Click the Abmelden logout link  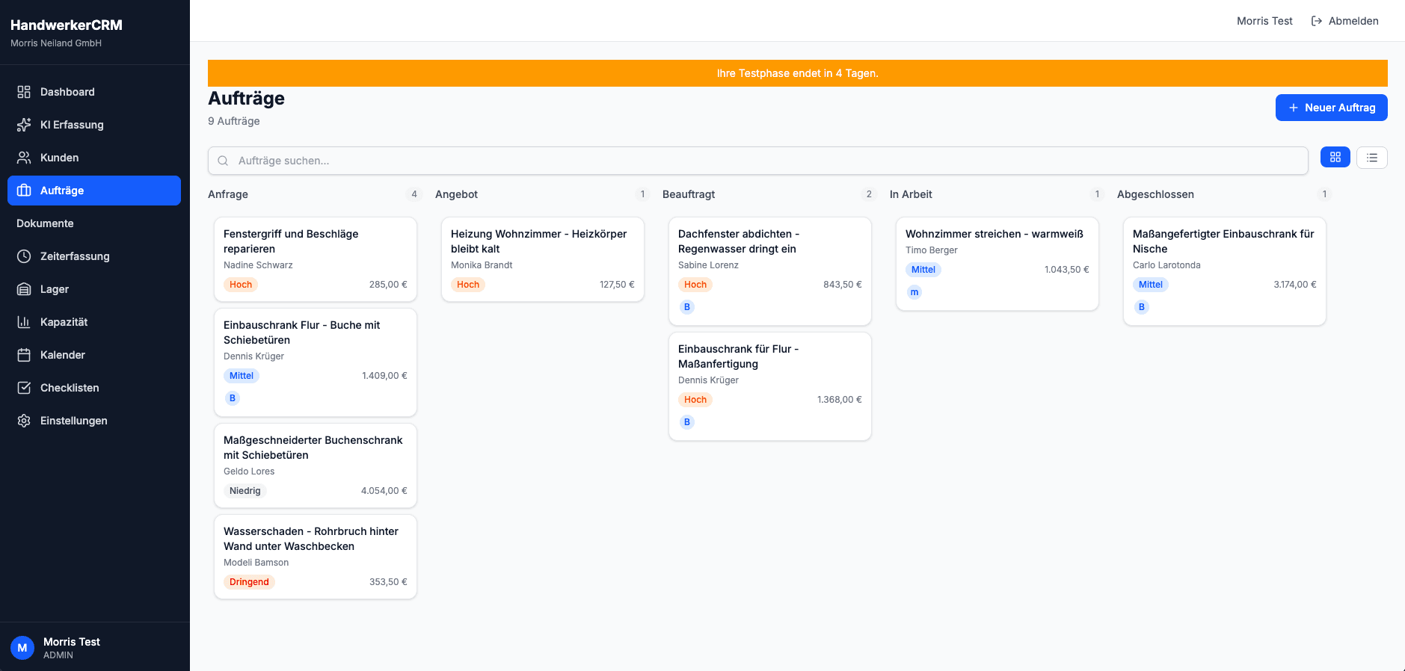(x=1344, y=21)
